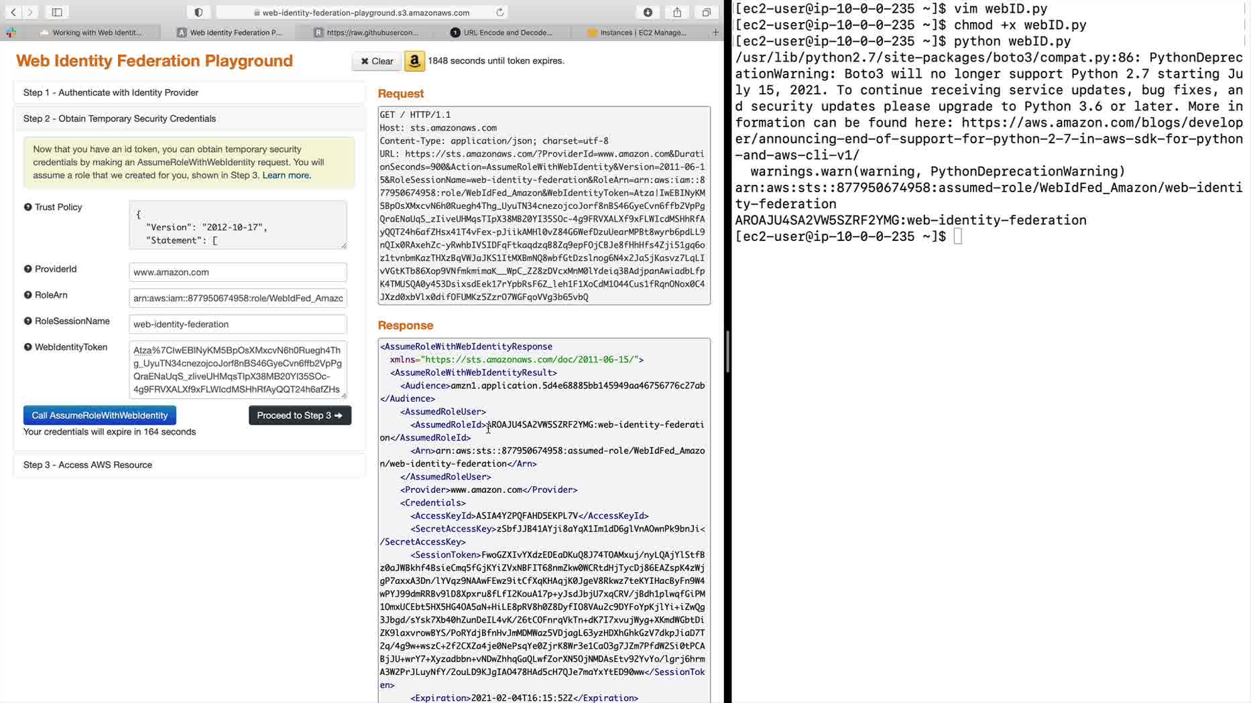Click the Web Identity Federation Playground title
Image resolution: width=1251 pixels, height=703 pixels.
click(155, 61)
